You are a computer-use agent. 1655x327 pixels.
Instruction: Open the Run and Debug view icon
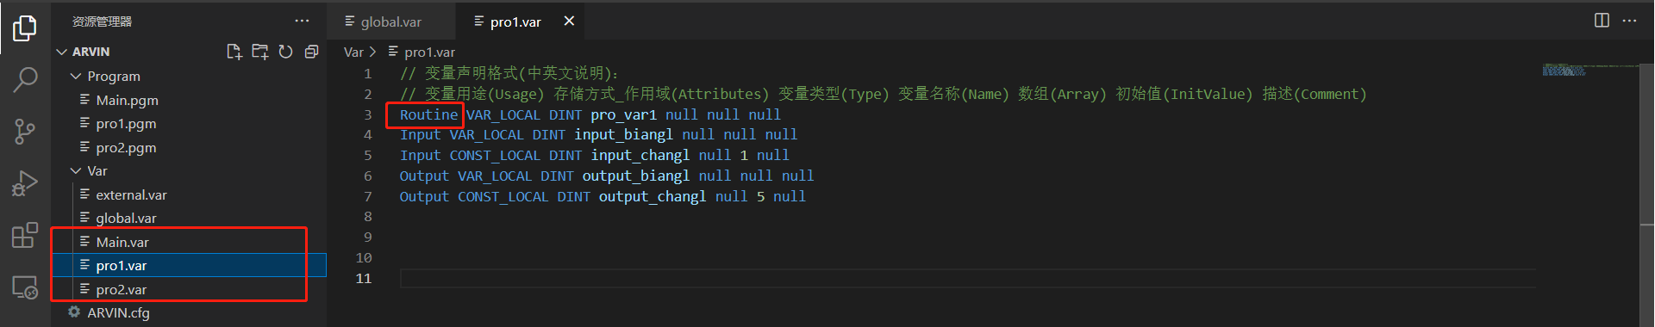(x=25, y=183)
